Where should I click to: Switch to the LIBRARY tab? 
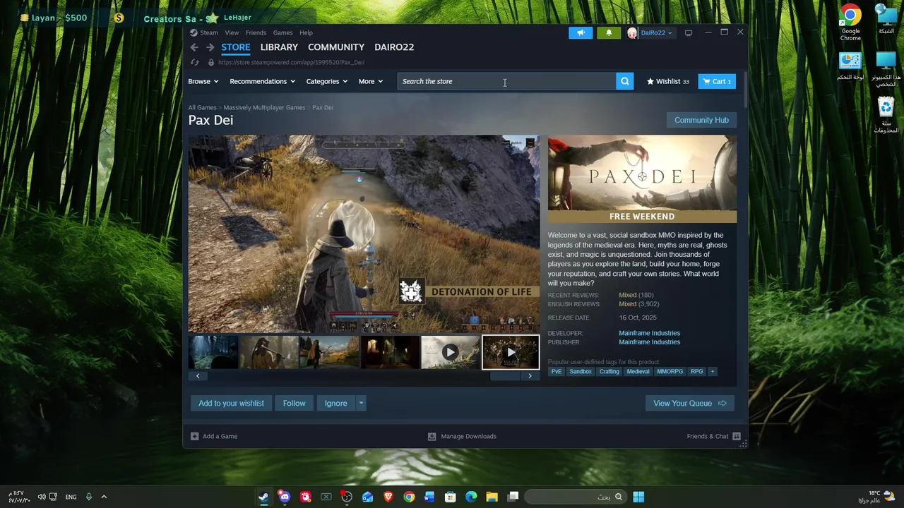pos(279,47)
